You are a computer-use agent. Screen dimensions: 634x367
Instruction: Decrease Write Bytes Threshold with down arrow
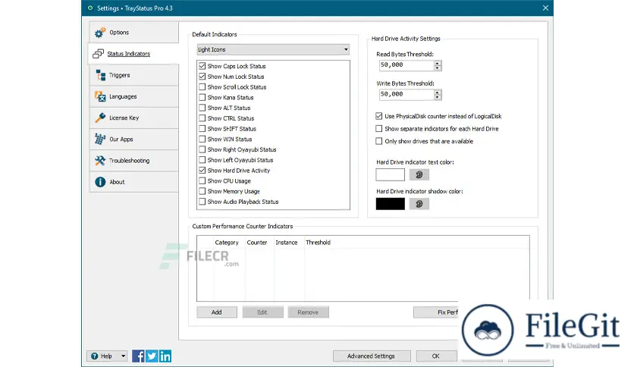[437, 97]
